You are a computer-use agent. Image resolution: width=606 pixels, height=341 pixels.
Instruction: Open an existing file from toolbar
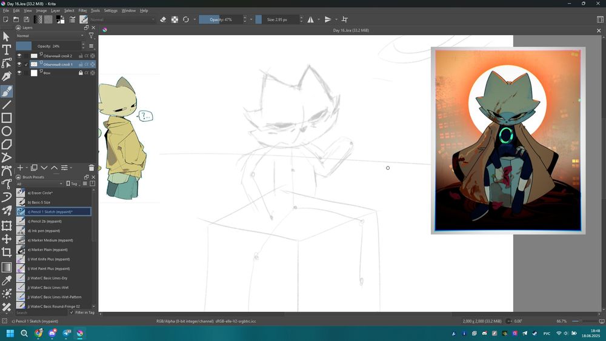coord(16,19)
